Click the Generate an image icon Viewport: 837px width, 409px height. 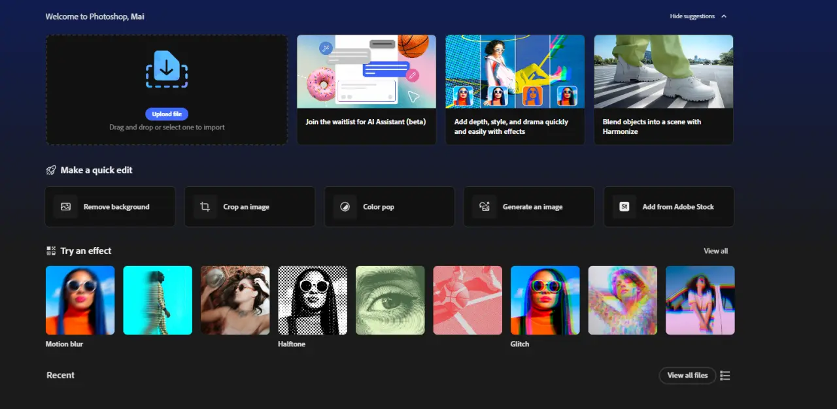(485, 206)
